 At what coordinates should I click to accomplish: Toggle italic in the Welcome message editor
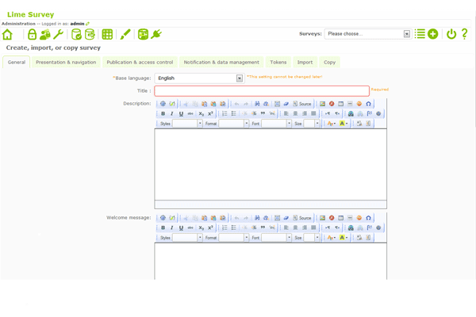[172, 227]
